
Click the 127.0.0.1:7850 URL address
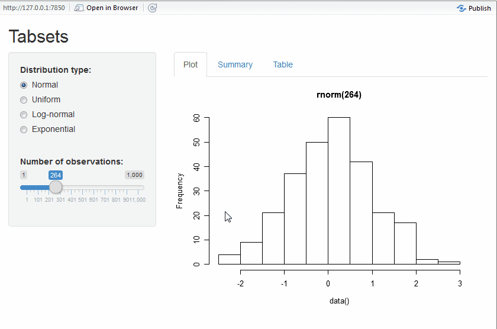(x=34, y=8)
